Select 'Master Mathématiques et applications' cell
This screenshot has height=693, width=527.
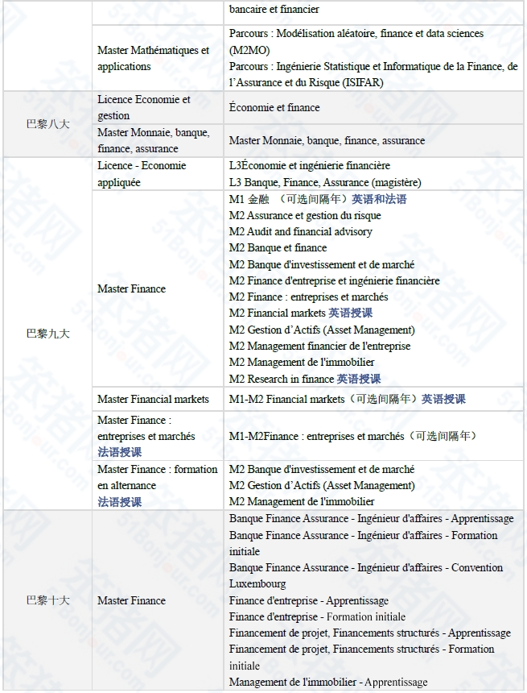158,58
